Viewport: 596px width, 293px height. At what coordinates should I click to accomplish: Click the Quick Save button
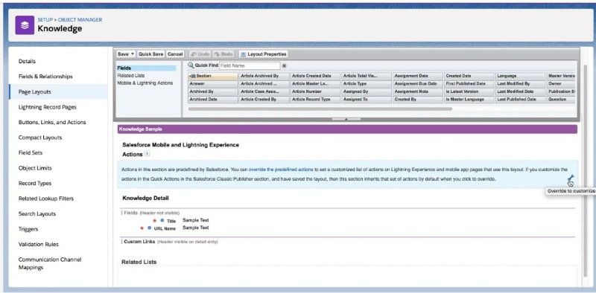(151, 54)
